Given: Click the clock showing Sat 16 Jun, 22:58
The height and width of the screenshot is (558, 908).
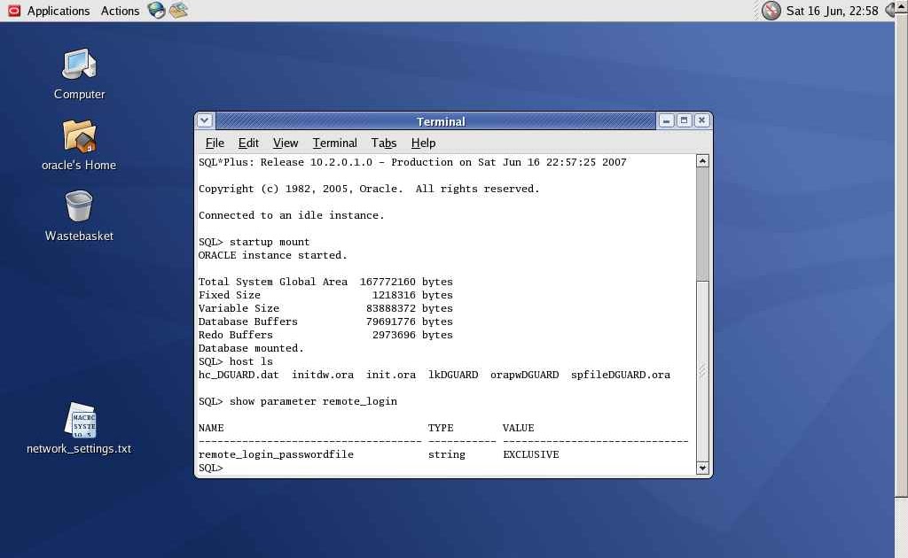Looking at the screenshot, I should [x=832, y=11].
